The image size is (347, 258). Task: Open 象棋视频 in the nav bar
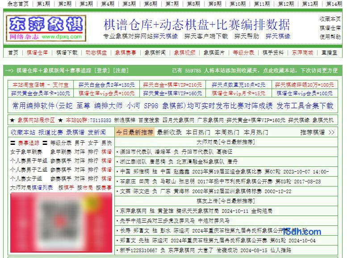(x=184, y=52)
